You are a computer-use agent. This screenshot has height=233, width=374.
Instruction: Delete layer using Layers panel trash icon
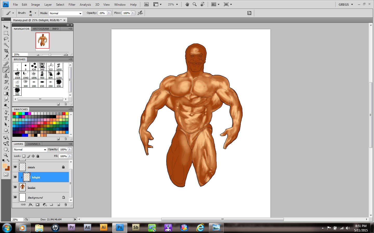(x=65, y=205)
